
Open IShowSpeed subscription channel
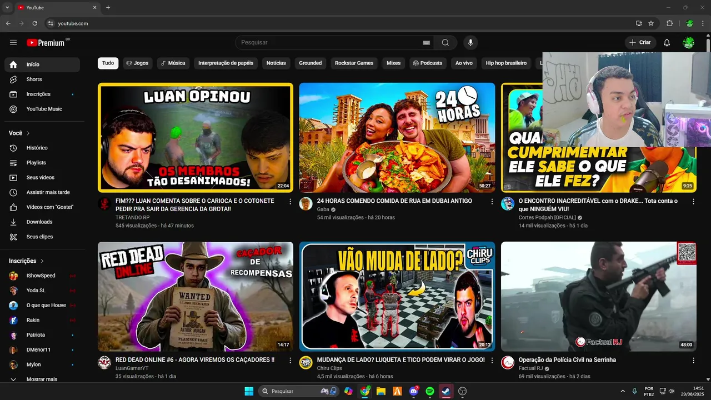coord(42,276)
